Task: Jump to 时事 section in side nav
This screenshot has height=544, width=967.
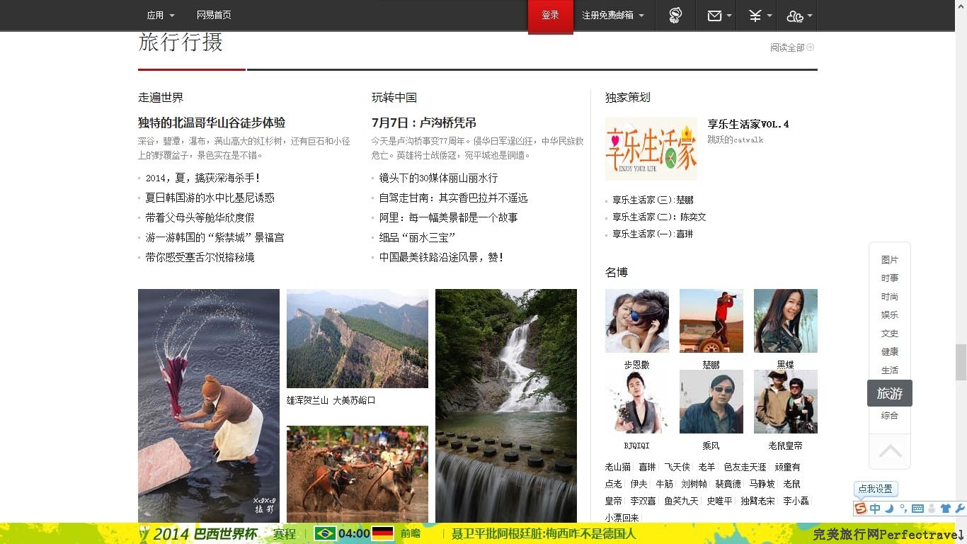Action: tap(890, 278)
